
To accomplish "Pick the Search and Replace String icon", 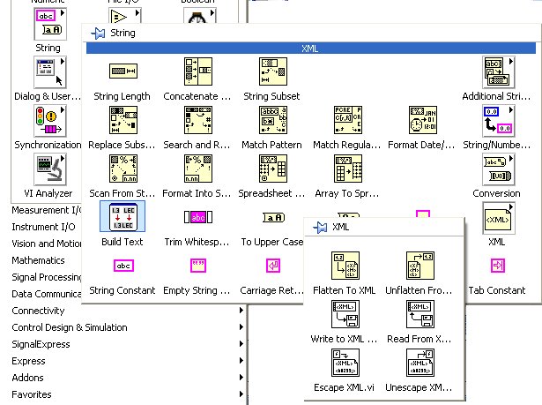I will (x=198, y=120).
